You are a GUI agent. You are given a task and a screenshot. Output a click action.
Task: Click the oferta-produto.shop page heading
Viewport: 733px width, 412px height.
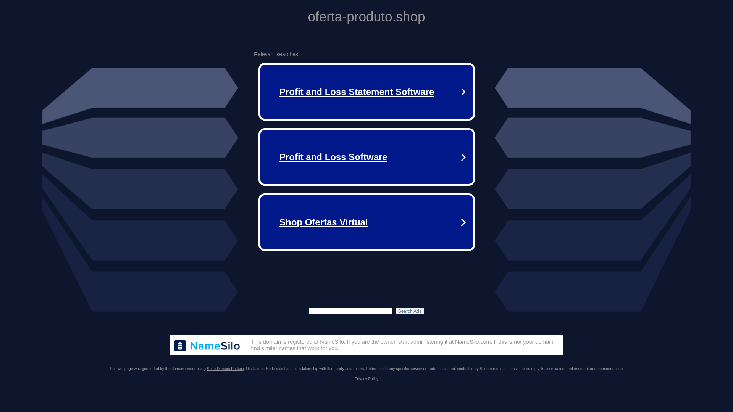tap(366, 17)
